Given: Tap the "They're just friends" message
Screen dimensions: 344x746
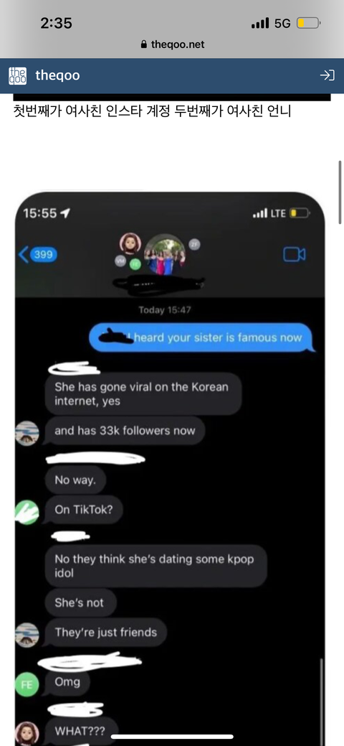Looking at the screenshot, I should pos(106,633).
